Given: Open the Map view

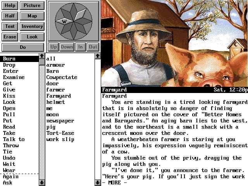Looking at the screenshot, I should pyautogui.click(x=32, y=16).
